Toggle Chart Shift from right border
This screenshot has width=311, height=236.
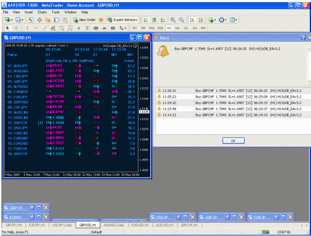(x=201, y=20)
